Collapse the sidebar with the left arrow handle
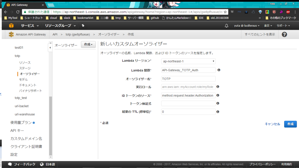 coord(50,48)
